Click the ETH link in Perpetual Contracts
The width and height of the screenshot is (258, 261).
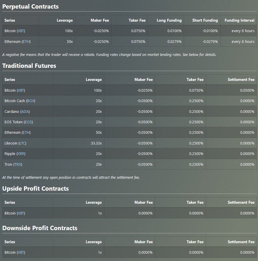26,42
